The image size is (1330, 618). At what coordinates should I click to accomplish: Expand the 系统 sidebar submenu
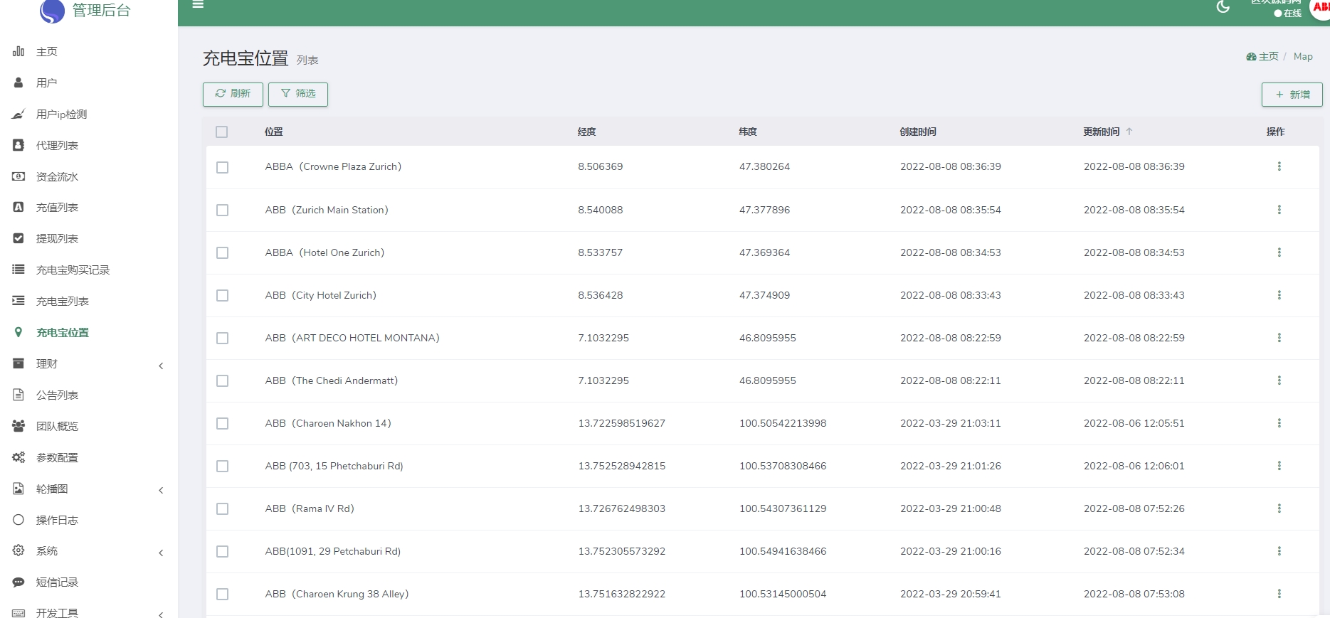click(161, 553)
